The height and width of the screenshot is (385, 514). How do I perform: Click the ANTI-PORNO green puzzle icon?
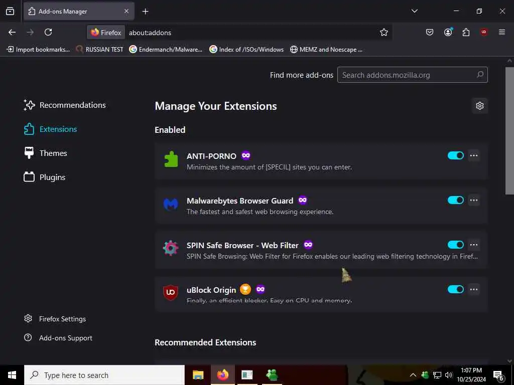[x=171, y=159]
